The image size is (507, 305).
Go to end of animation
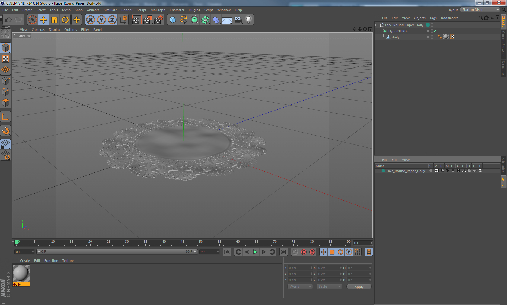pos(284,252)
